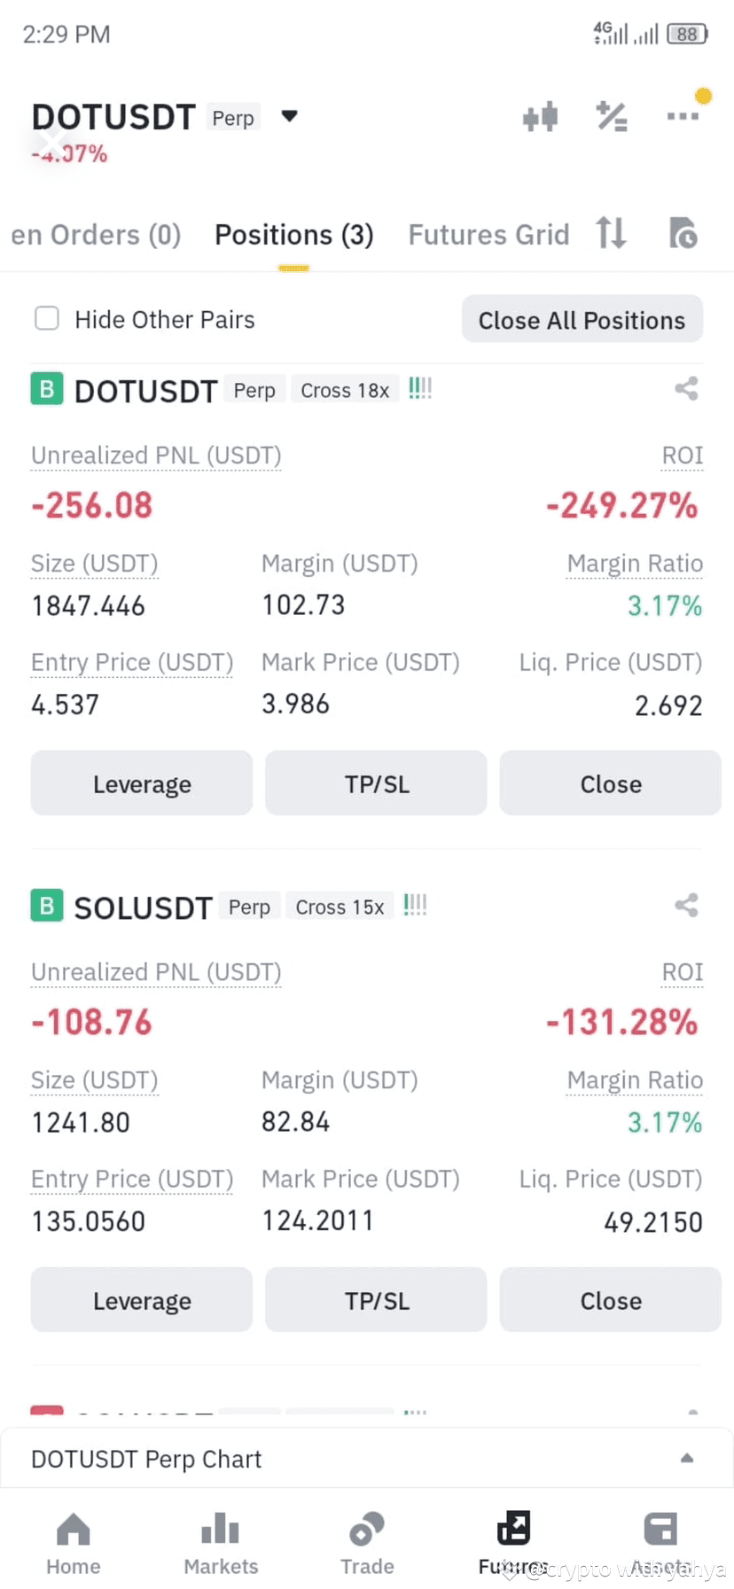Share the DOTUSDT position

point(686,388)
